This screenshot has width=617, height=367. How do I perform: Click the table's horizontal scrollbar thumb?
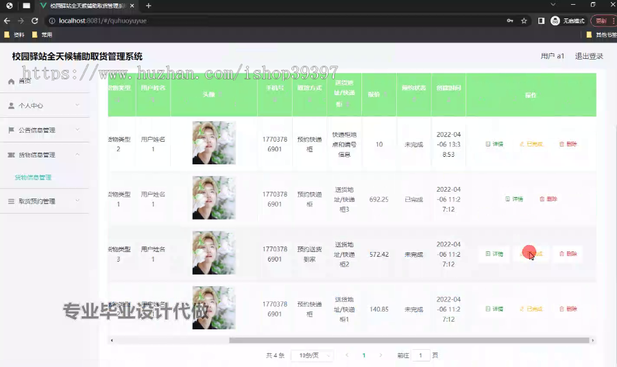[409, 340]
